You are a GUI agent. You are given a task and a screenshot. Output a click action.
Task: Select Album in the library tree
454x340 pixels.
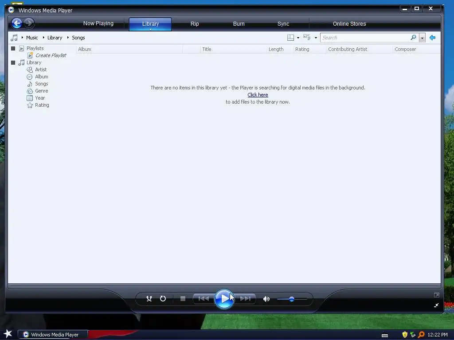pyautogui.click(x=41, y=77)
